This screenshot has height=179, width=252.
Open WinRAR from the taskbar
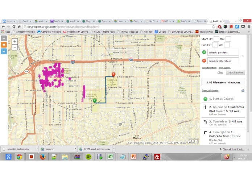click(77, 157)
